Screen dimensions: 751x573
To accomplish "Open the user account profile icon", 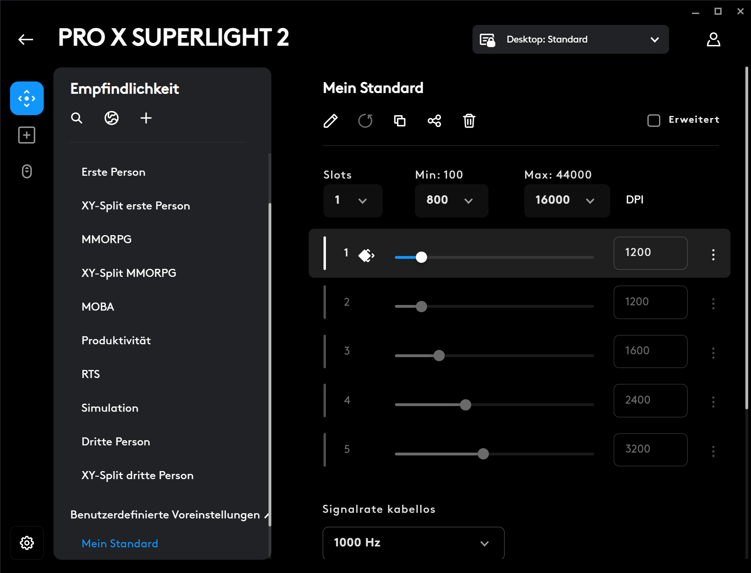I will coord(713,39).
